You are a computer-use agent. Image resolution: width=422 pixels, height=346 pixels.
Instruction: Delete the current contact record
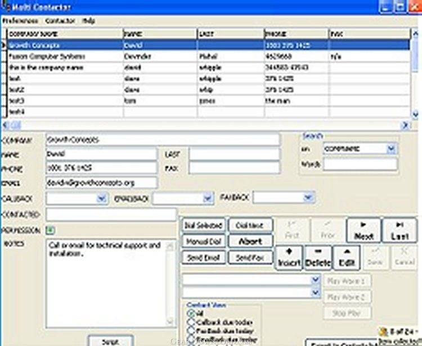[318, 258]
